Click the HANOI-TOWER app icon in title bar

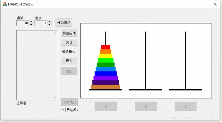pyautogui.click(x=4, y=4)
